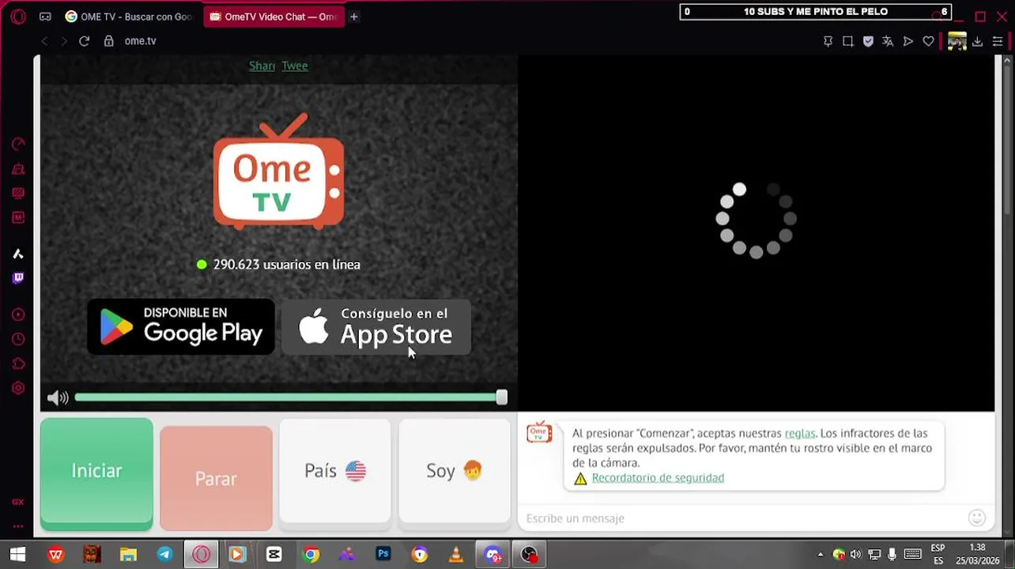Open Recordatorio de seguridad link
Viewport: 1015px width, 569px height.
click(658, 477)
